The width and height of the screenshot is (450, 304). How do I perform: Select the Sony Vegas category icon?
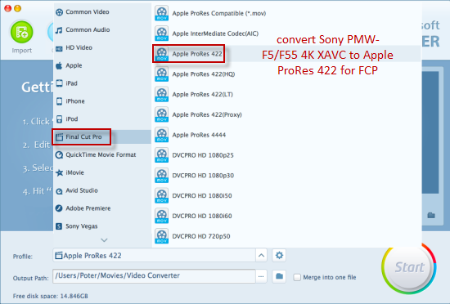pyautogui.click(x=59, y=226)
